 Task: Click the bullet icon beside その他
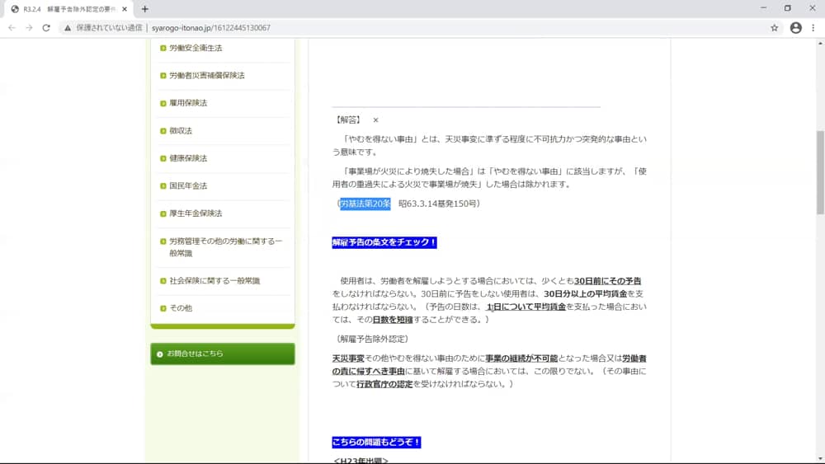click(163, 308)
